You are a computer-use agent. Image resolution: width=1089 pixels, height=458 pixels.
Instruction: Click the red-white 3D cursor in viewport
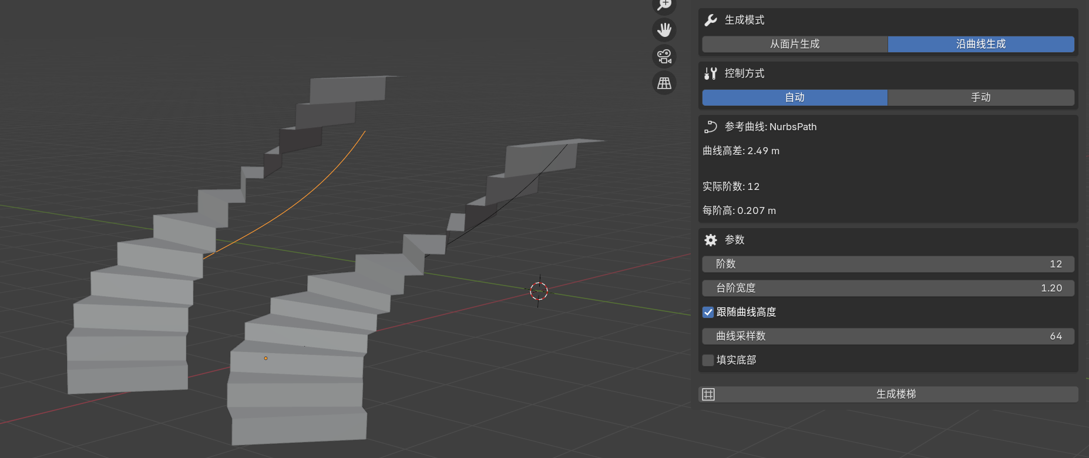(x=539, y=291)
